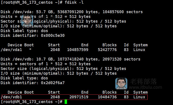Click the Blocks value '10484736'

[x=107, y=97]
